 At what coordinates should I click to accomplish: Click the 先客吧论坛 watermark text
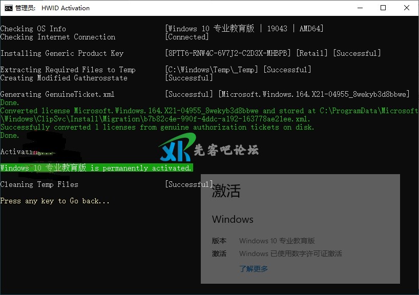226,150
